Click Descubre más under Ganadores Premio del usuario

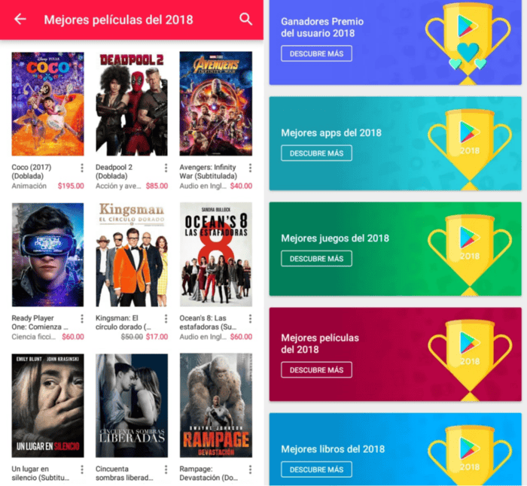pyautogui.click(x=317, y=53)
